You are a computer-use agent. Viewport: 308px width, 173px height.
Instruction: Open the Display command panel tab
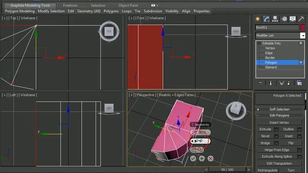click(293, 19)
